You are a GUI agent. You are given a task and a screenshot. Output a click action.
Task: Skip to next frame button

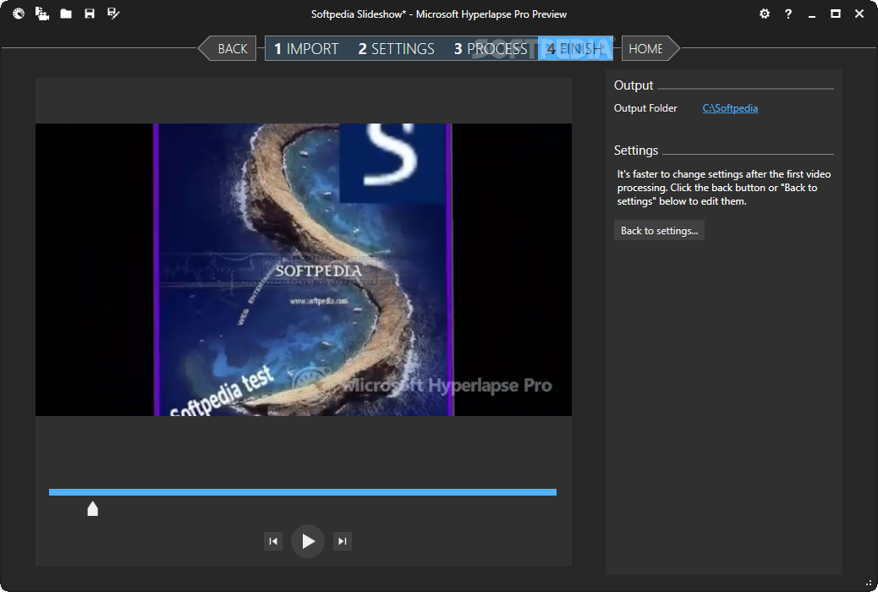click(343, 541)
